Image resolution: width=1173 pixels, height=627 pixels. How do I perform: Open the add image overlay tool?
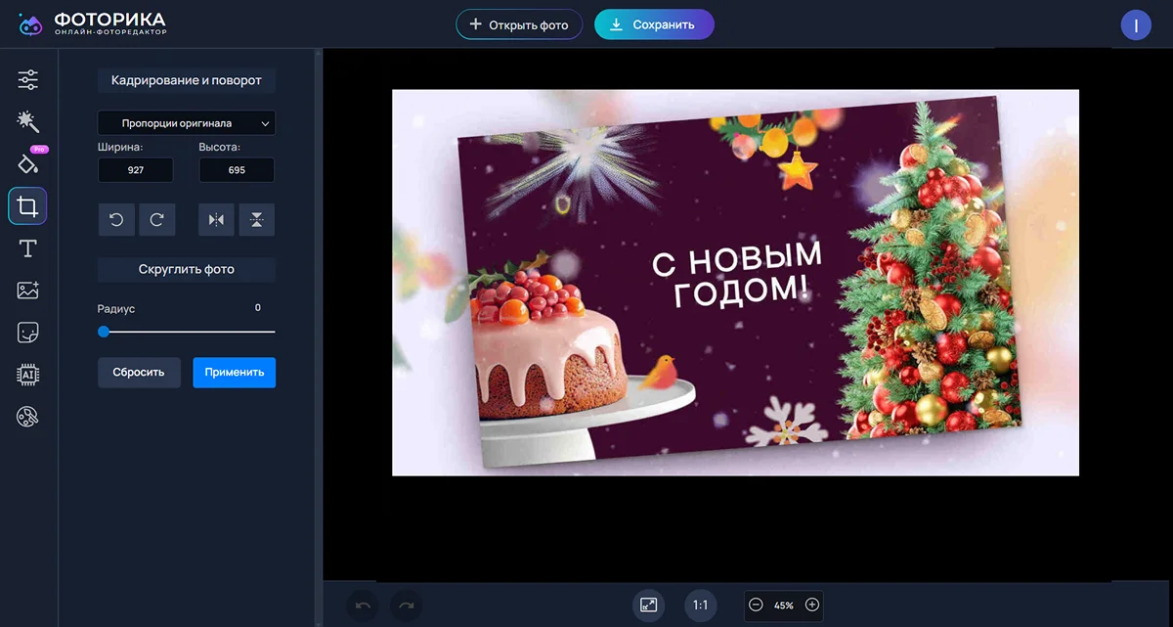point(27,291)
